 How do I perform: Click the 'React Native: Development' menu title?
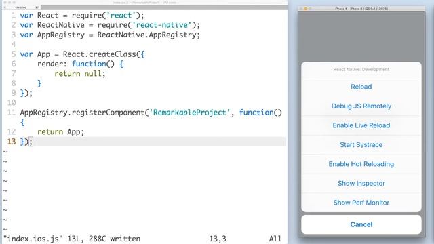coord(361,69)
